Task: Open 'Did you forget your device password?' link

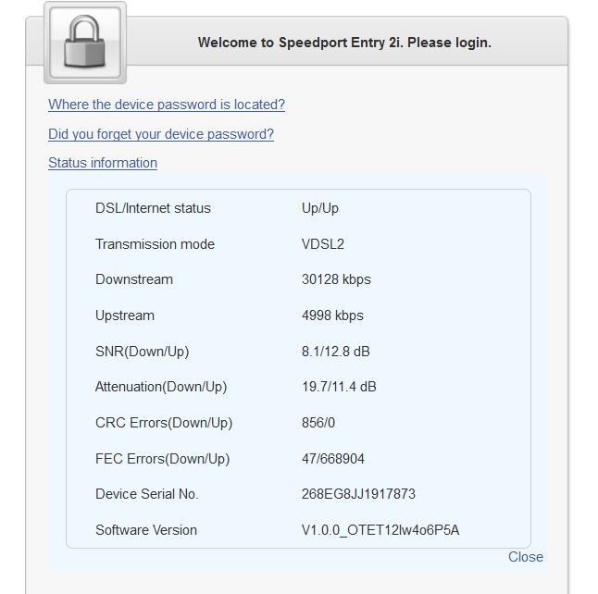Action: coord(161,134)
